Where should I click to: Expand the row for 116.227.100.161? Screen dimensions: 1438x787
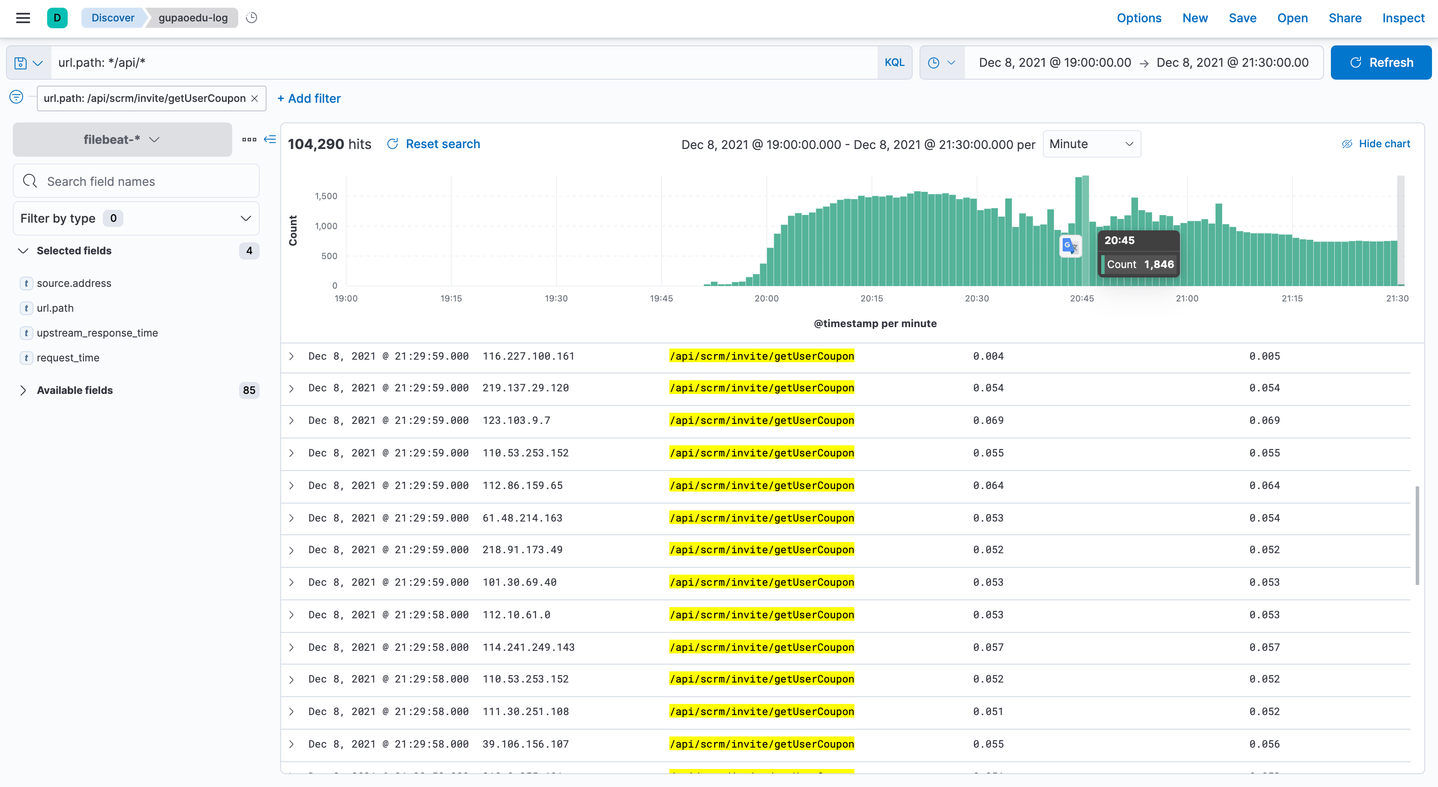[x=291, y=356]
